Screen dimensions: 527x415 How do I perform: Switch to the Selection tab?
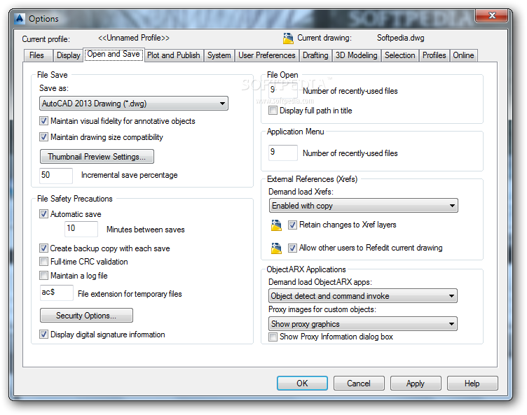pyautogui.click(x=399, y=55)
